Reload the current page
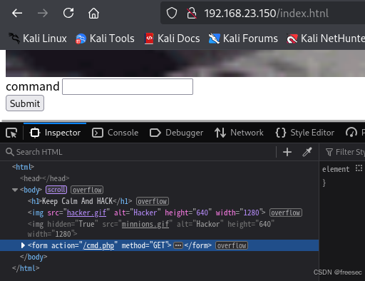365x281 pixels. 68,13
